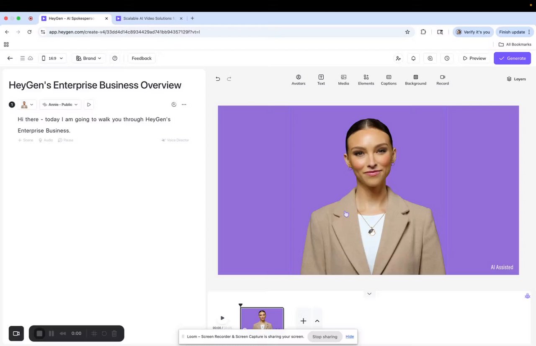The height and width of the screenshot is (346, 536).
Task: Click the Preview button
Action: click(x=474, y=58)
